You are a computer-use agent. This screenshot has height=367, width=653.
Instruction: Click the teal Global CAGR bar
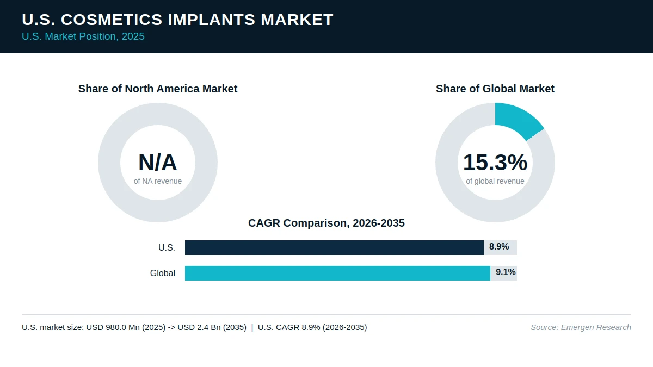coord(337,273)
